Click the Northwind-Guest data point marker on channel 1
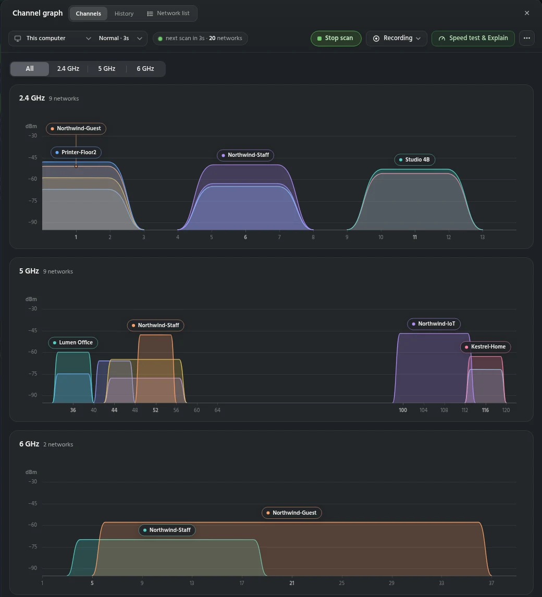Screen dimensions: 542x597 pyautogui.click(x=76, y=166)
